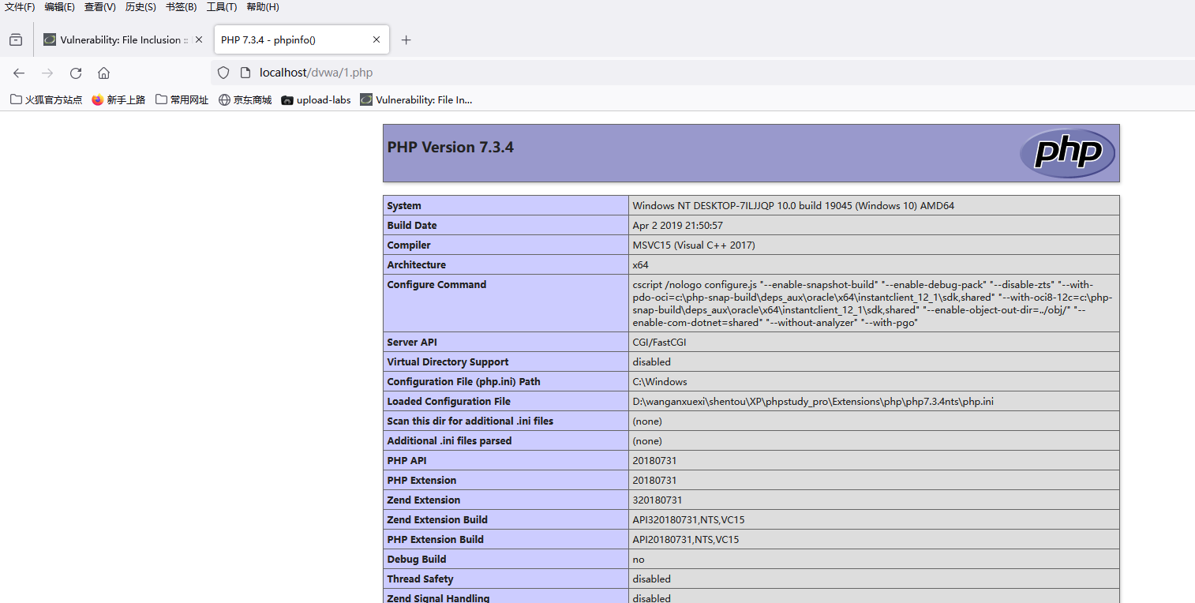The width and height of the screenshot is (1195, 603).
Task: Click the API20180731,NTS,VC15 value
Action: (x=686, y=540)
